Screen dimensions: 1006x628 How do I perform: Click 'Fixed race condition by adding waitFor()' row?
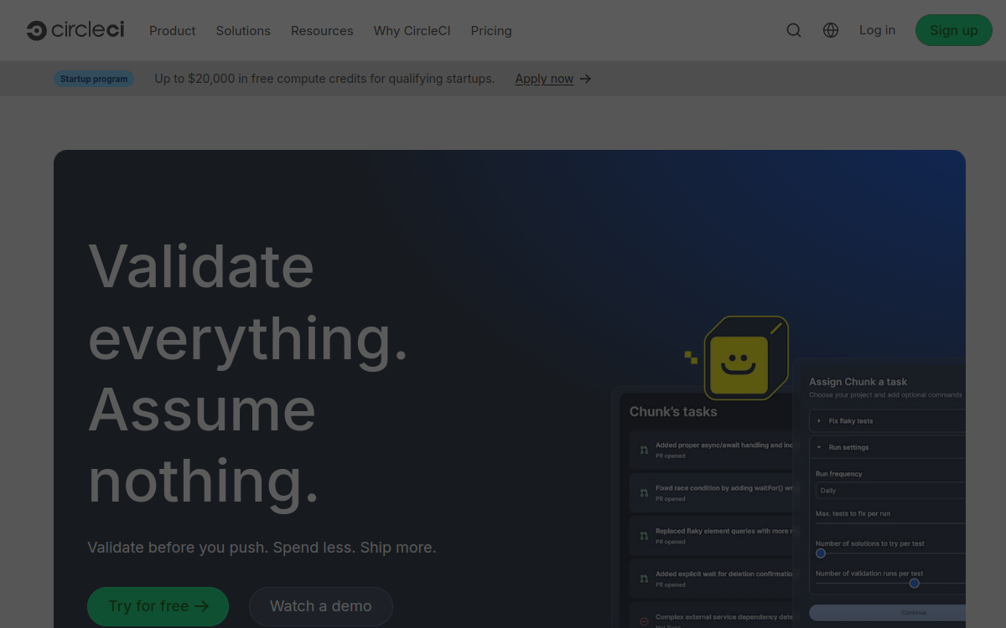coord(711,493)
